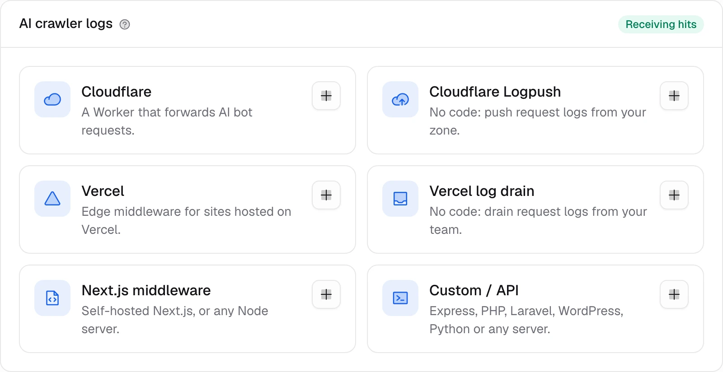
Task: Click 'Self-hosted Next.js, or any Node' description
Action: [x=175, y=320]
